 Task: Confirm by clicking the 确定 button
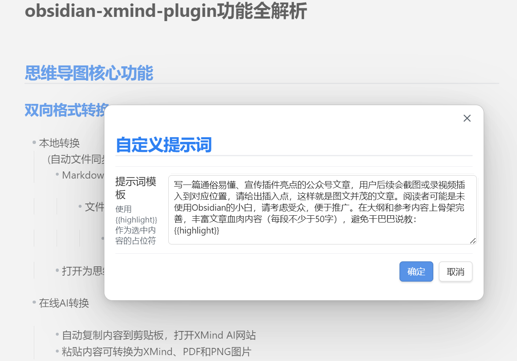pyautogui.click(x=416, y=271)
